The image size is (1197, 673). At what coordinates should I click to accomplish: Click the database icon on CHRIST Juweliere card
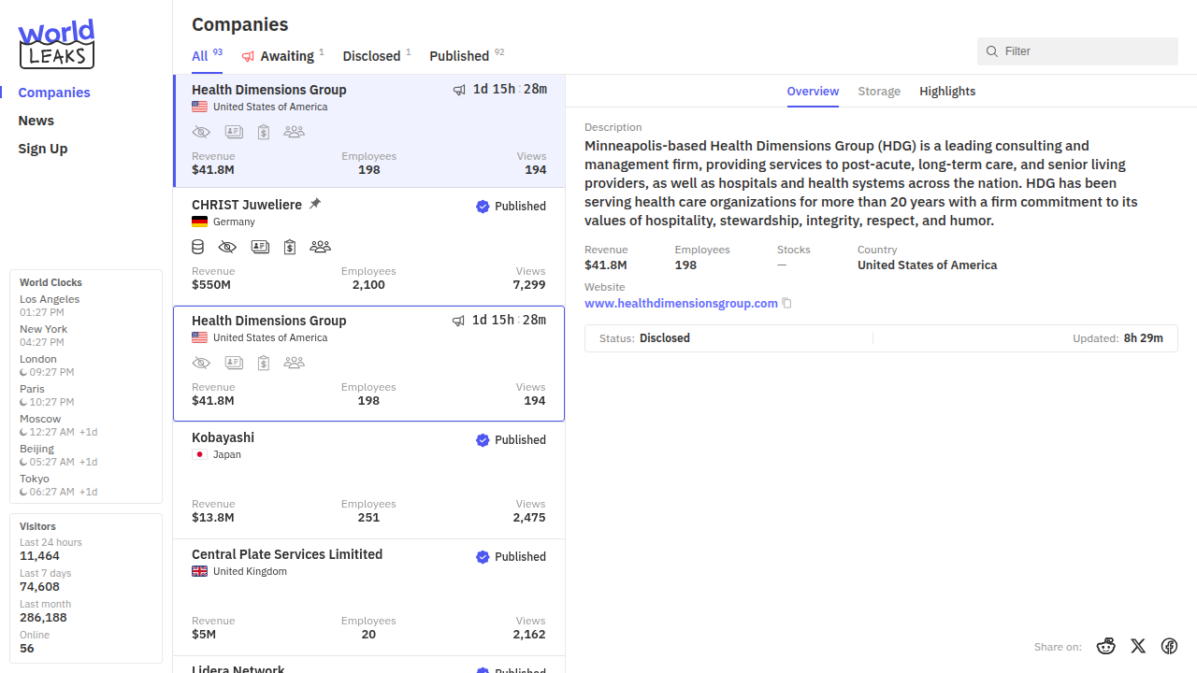click(x=197, y=247)
